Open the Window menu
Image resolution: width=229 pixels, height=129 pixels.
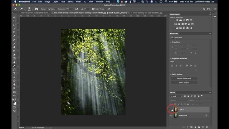point(99,1)
